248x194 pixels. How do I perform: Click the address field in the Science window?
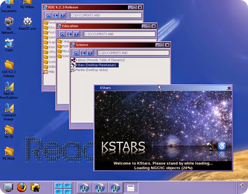click(133, 53)
